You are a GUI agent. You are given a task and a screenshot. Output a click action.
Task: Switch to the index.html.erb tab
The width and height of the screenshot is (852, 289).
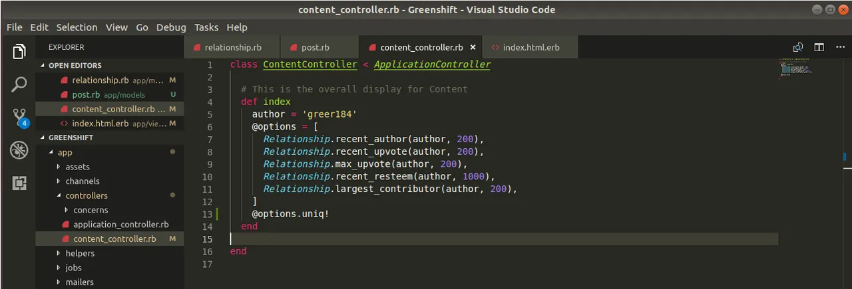[x=530, y=47]
